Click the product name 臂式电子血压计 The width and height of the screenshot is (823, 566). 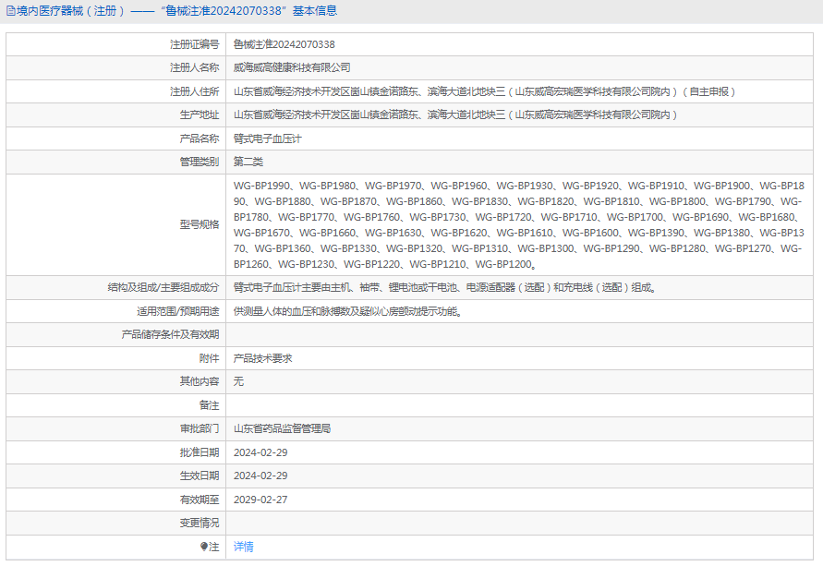[x=268, y=138]
